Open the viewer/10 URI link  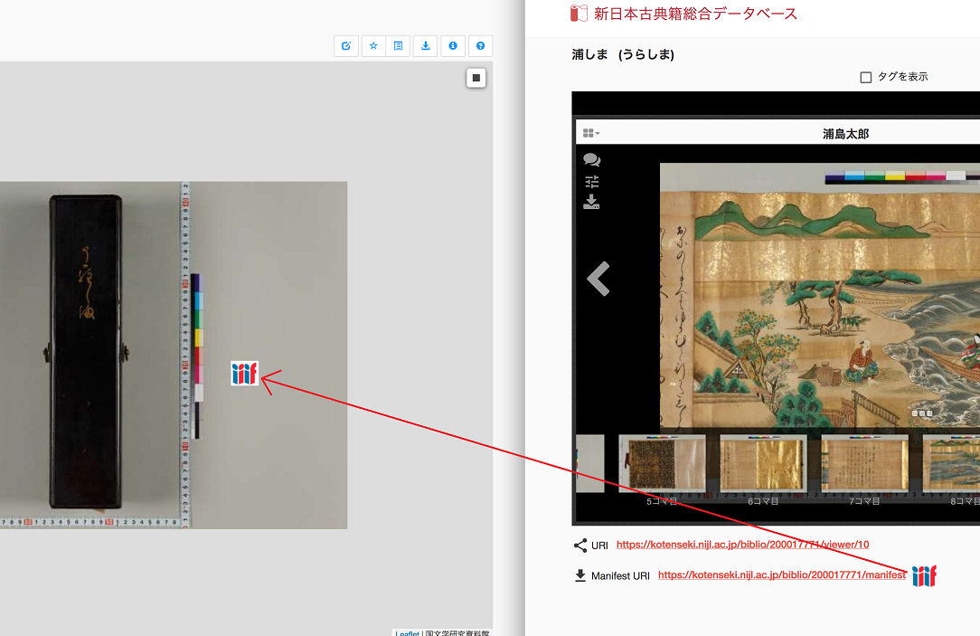[x=742, y=545]
